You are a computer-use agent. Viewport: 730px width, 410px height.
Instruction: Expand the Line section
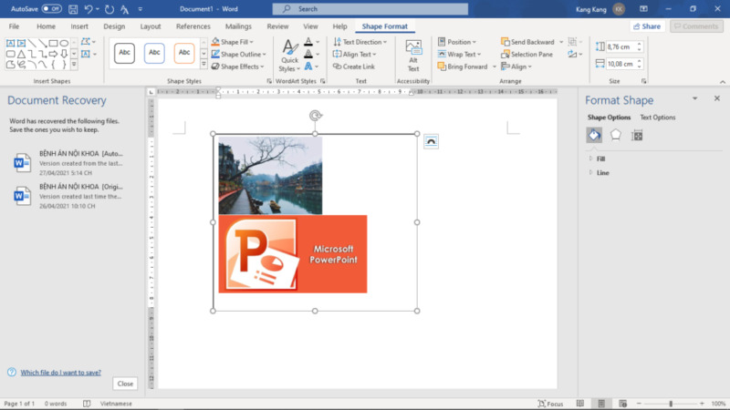coord(602,172)
